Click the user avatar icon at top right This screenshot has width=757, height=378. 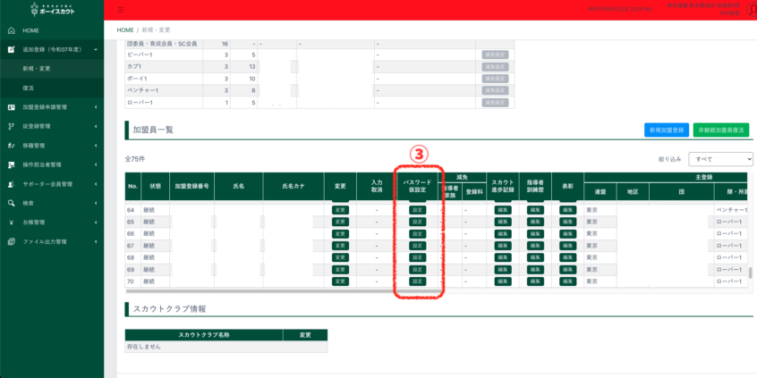tap(750, 10)
